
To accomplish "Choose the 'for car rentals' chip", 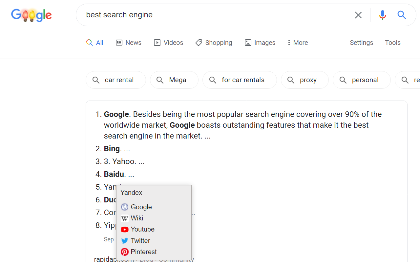I will [240, 80].
